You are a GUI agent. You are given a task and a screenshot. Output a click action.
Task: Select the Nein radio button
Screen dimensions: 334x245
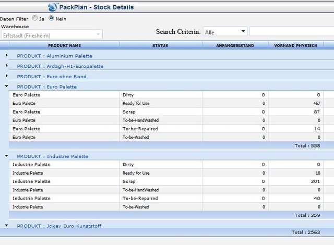51,18
